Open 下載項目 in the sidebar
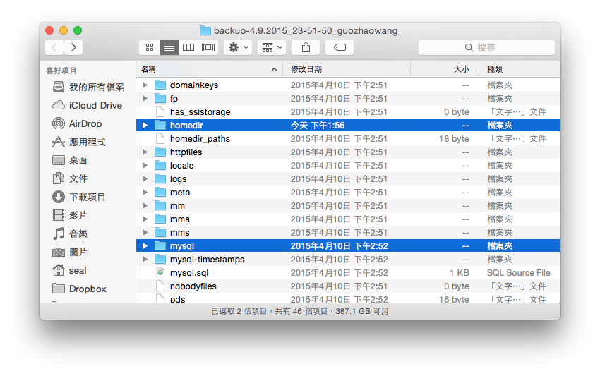The height and width of the screenshot is (376, 600). [79, 197]
